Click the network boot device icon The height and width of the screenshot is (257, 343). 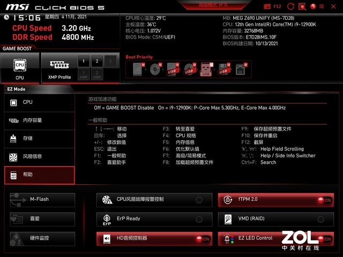[x=241, y=69]
